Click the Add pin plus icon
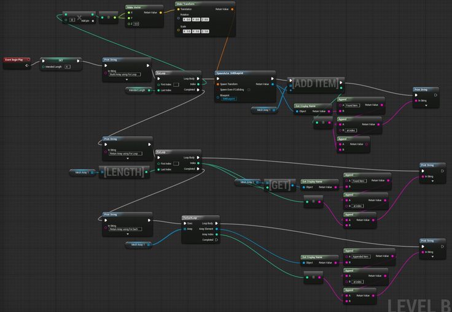 click(93, 20)
